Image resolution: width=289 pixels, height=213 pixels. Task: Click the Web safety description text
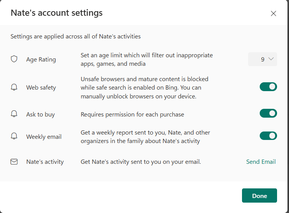[x=144, y=88]
